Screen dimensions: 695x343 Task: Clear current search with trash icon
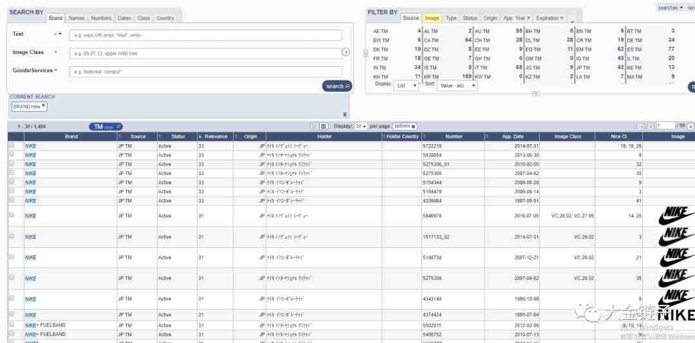tap(345, 115)
